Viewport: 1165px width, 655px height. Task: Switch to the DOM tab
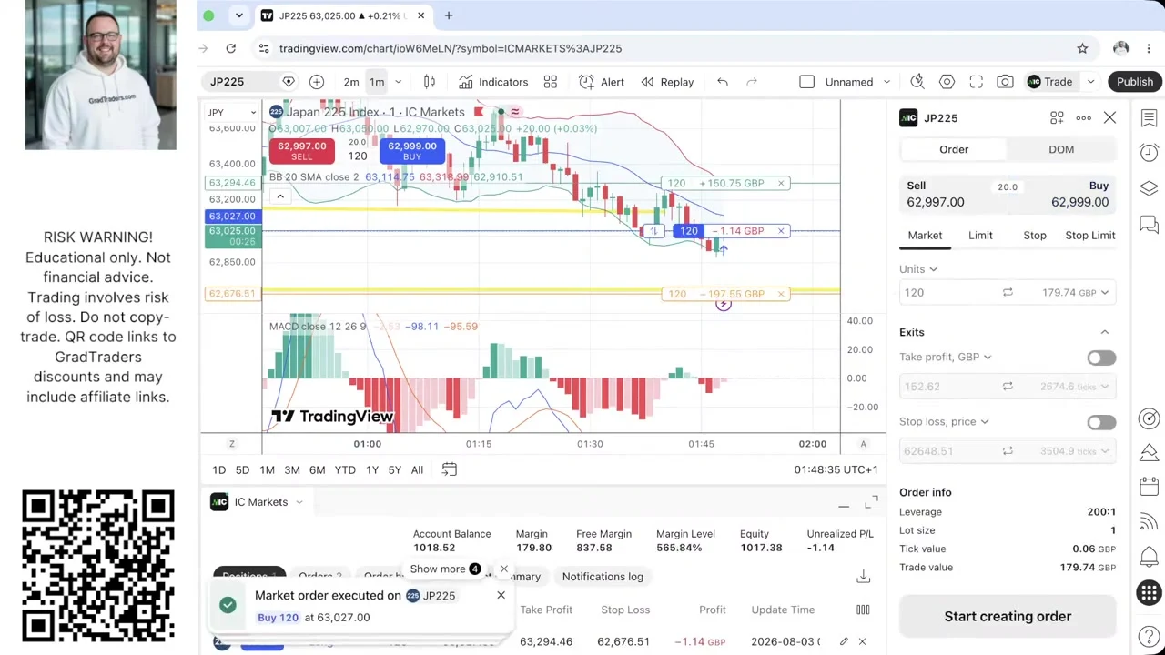point(1061,149)
